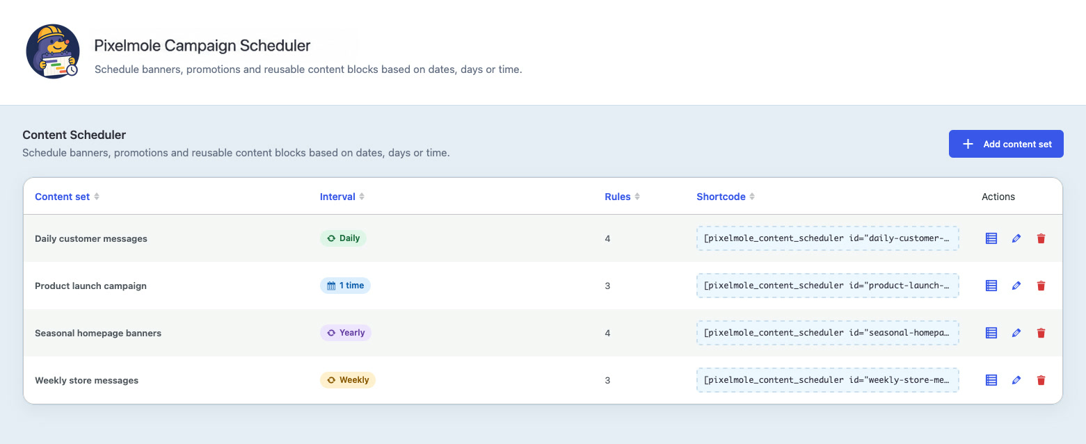Screen dimensions: 1086x444
Task: Select the Seasonal homepage banners name
Action: click(x=98, y=333)
